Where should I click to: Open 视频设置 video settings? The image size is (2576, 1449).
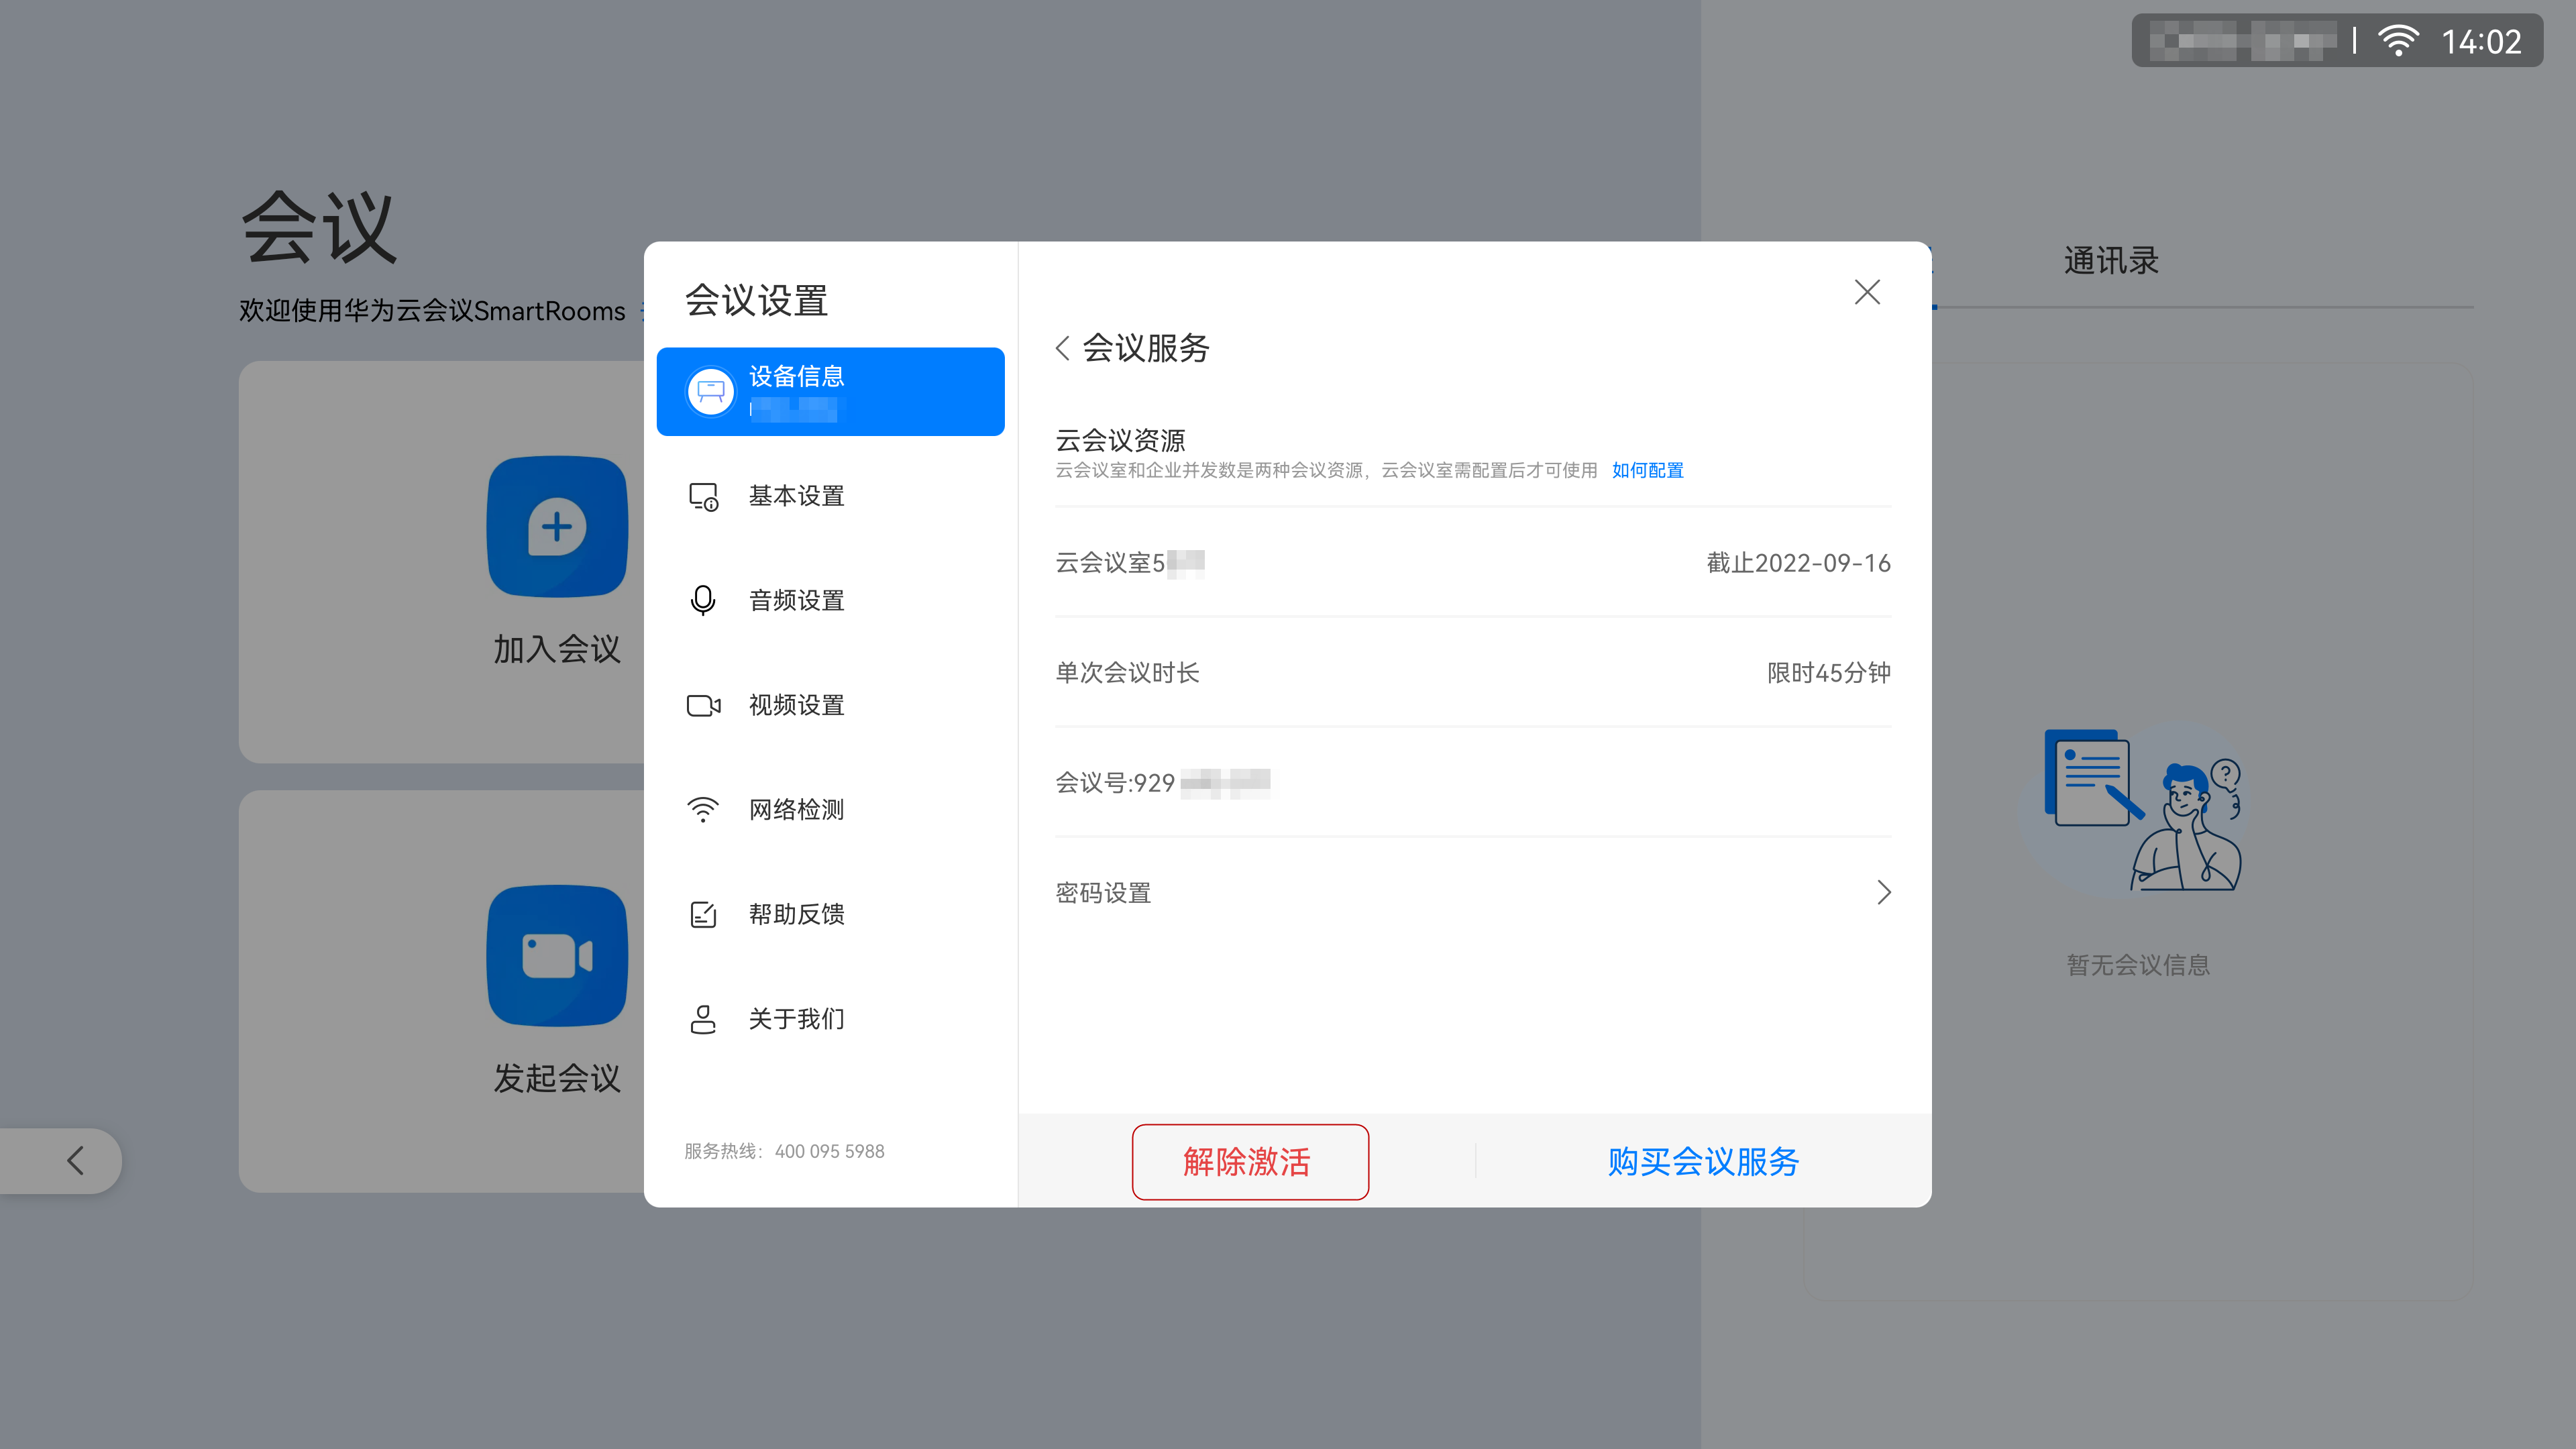830,705
